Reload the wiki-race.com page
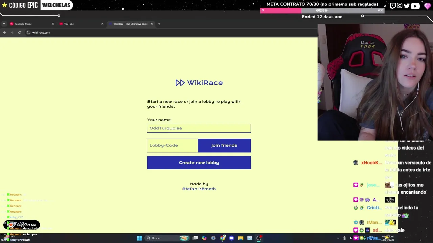 click(x=19, y=33)
